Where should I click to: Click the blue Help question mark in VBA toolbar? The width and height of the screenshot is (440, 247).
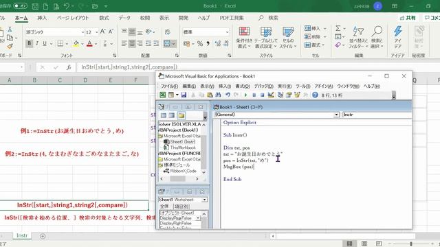point(315,95)
